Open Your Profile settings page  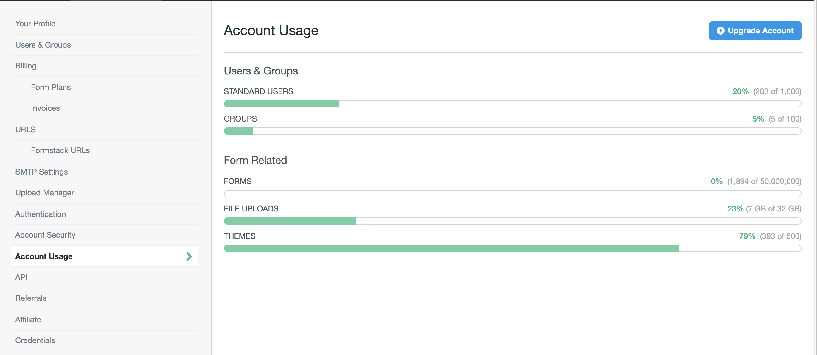coord(35,24)
